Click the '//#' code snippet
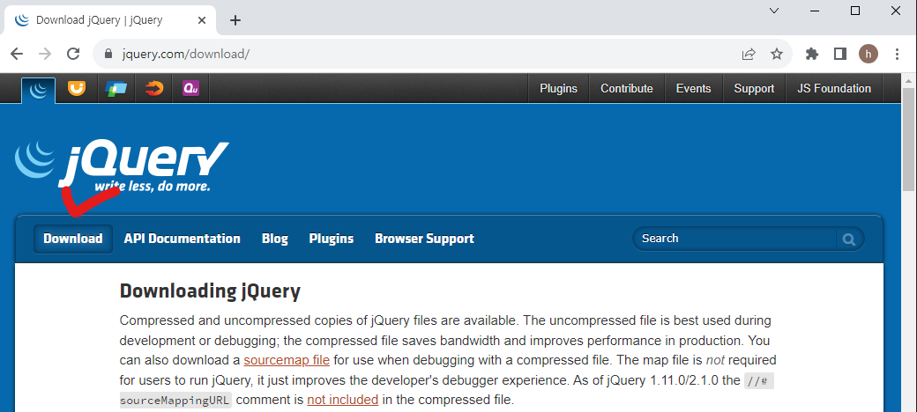Screen dimensions: 917x412 click(x=759, y=381)
